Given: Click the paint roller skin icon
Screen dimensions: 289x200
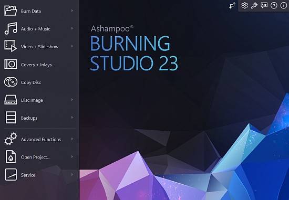Looking at the screenshot, I should [x=254, y=6].
